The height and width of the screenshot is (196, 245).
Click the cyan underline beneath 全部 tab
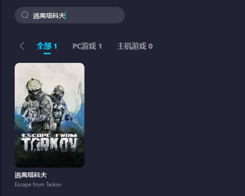click(x=47, y=53)
